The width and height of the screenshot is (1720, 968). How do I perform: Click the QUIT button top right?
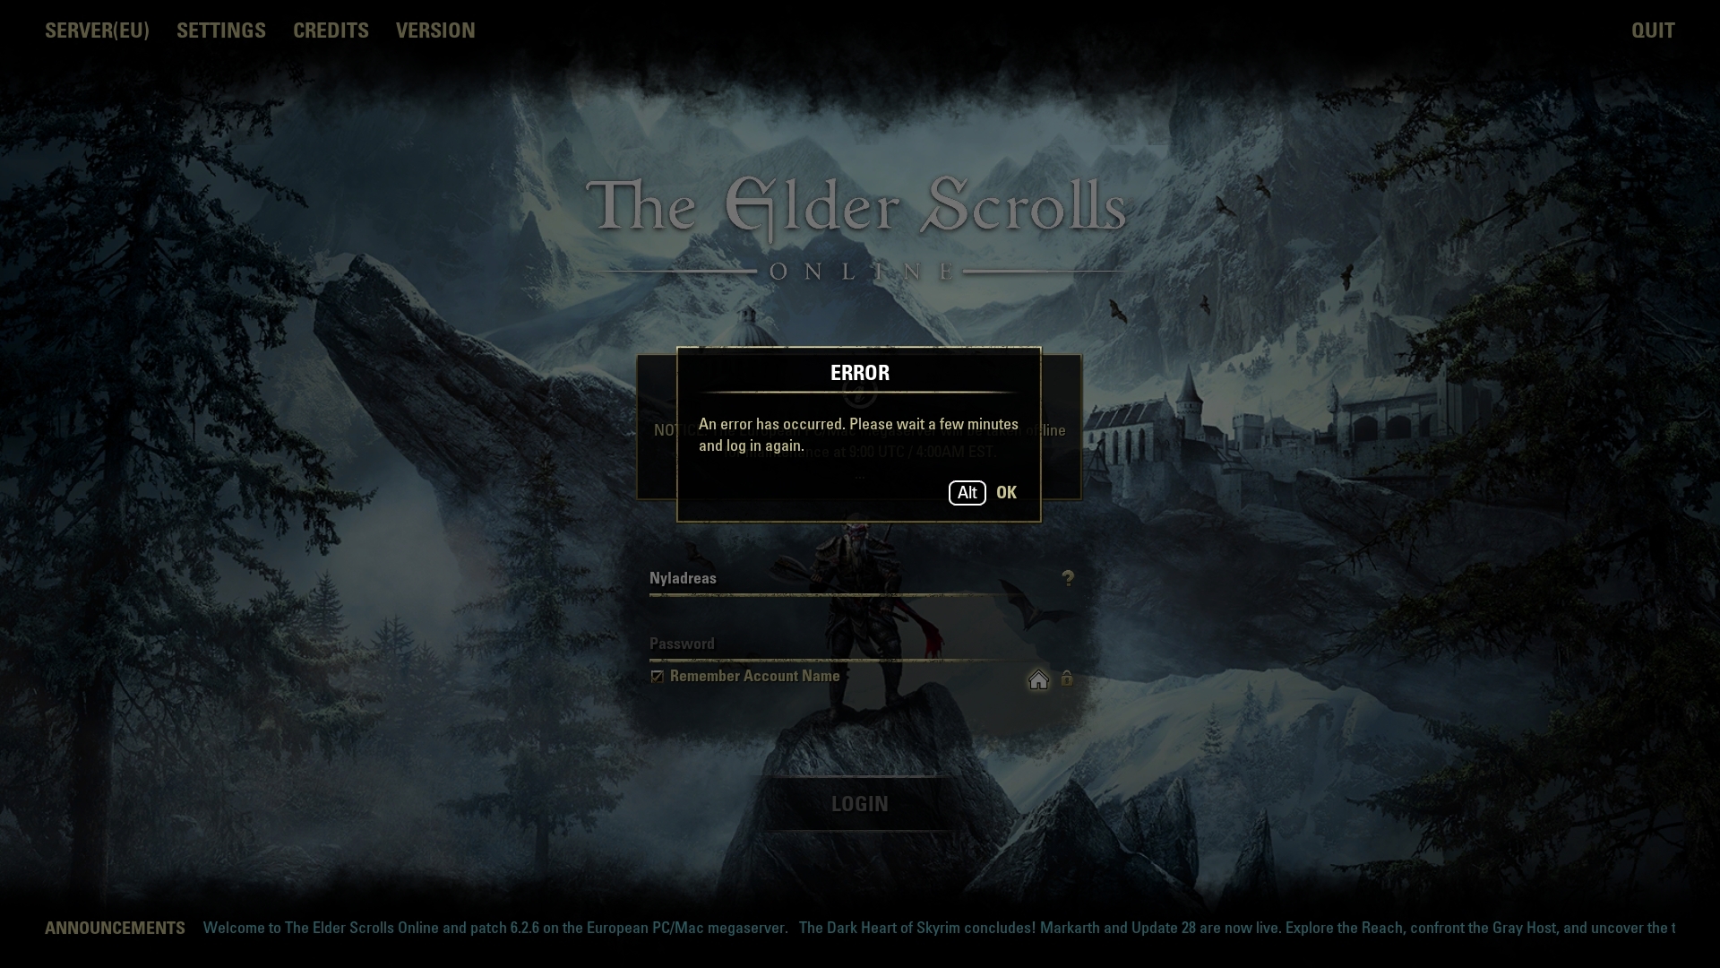tap(1653, 30)
